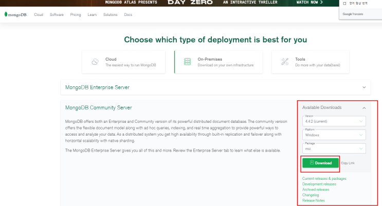Select the Tools deployment card
Screen dimensions: 382x206
tap(311, 62)
